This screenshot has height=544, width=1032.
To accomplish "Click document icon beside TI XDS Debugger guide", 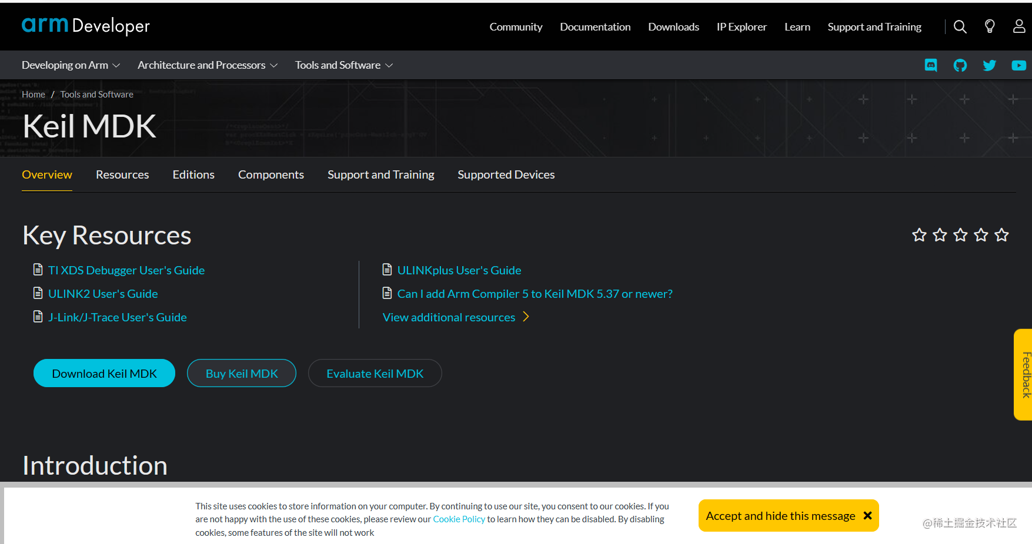I will point(38,270).
